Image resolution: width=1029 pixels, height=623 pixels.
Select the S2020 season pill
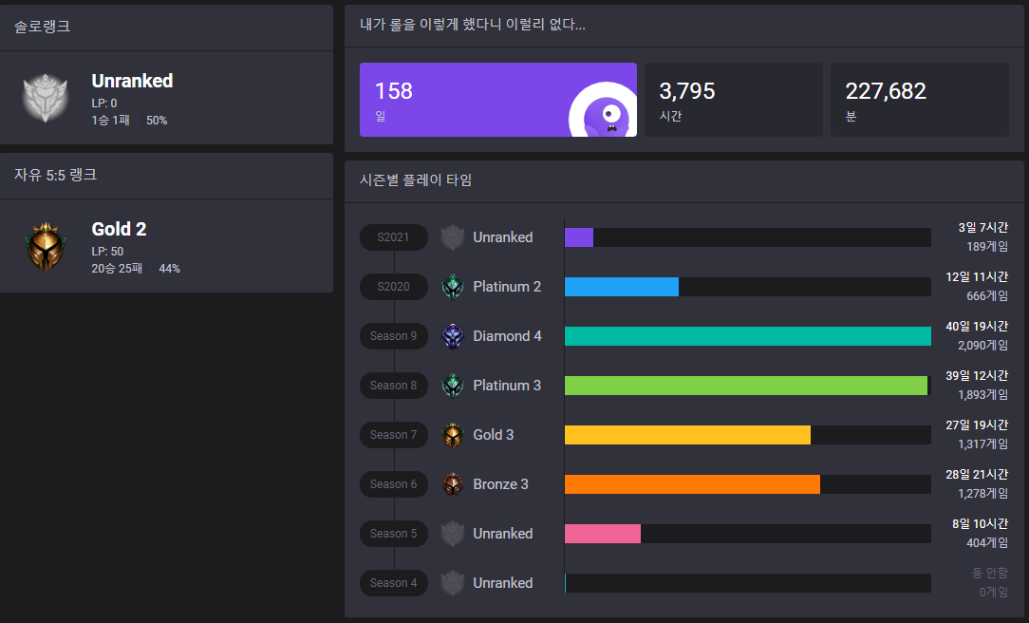394,287
